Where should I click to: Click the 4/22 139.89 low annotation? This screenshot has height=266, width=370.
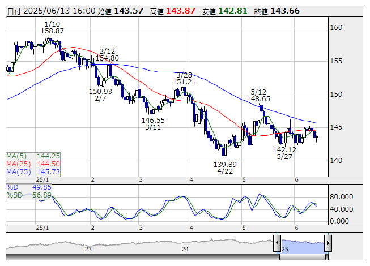(225, 168)
